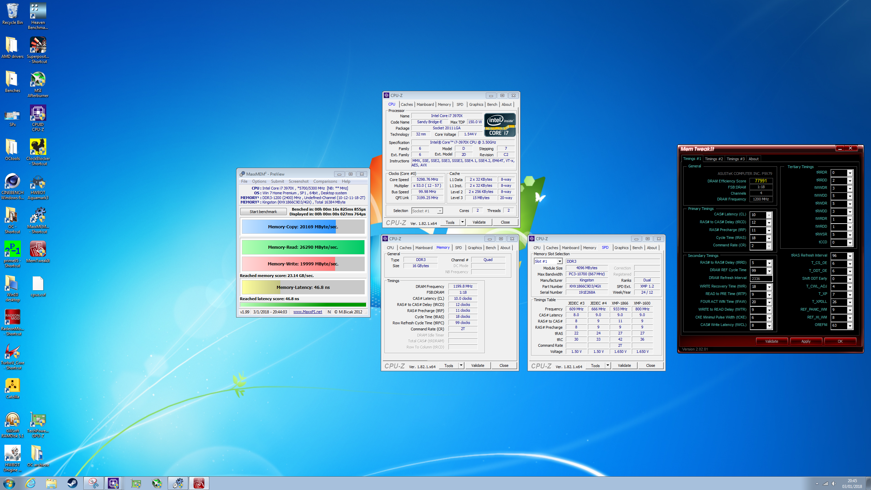Click the volume icon in system tray
871x490 pixels.
tap(834, 484)
